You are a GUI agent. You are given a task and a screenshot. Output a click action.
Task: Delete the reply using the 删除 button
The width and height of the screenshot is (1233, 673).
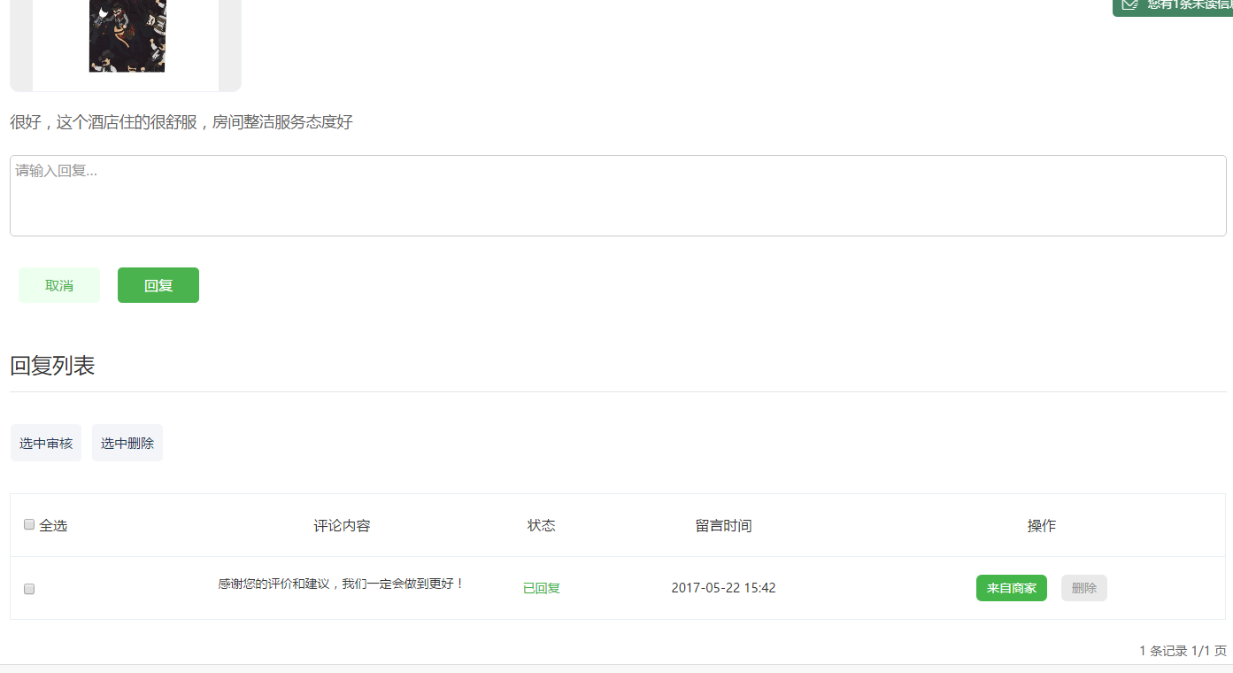[1083, 588]
